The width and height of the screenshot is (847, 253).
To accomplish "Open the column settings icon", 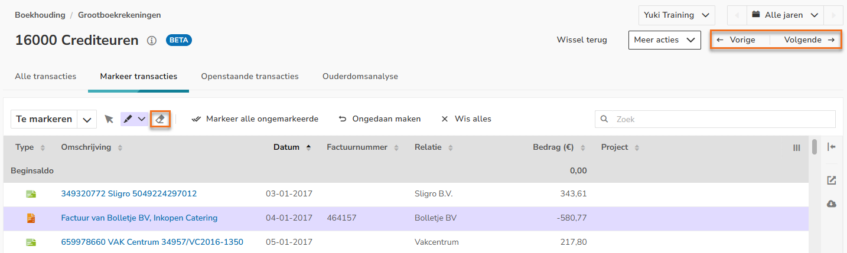I will point(796,147).
